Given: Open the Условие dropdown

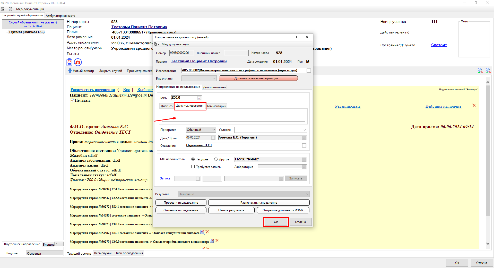Looking at the screenshot, I should (271, 130).
